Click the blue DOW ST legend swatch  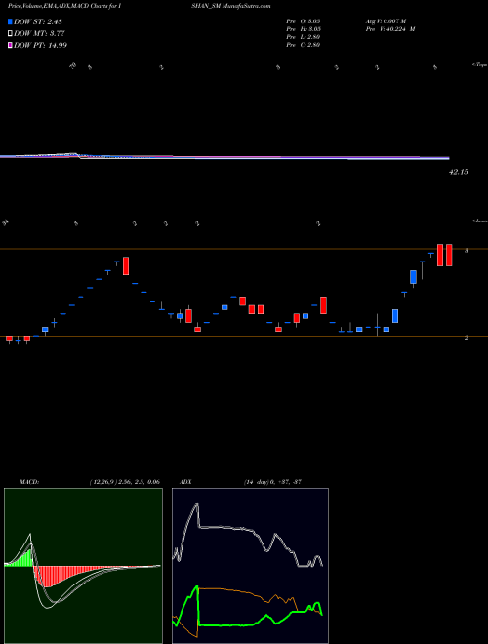(x=10, y=21)
